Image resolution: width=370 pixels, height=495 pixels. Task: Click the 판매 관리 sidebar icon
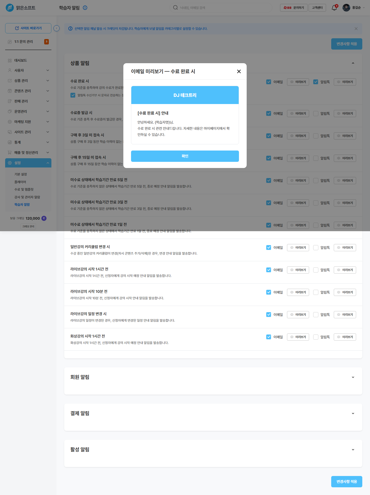point(10,101)
